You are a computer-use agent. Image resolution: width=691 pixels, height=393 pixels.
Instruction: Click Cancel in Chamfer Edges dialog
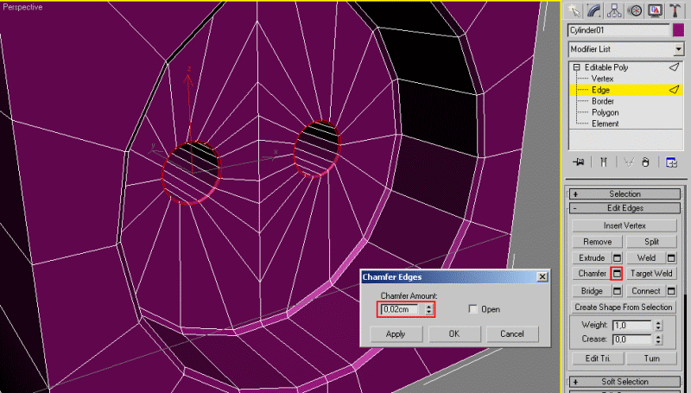(x=512, y=334)
